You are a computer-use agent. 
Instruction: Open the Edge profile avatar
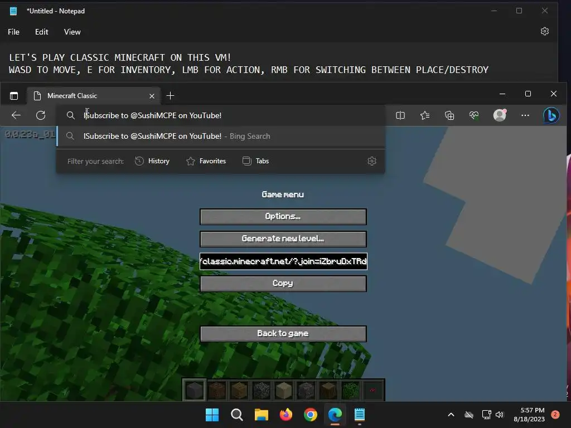click(500, 115)
